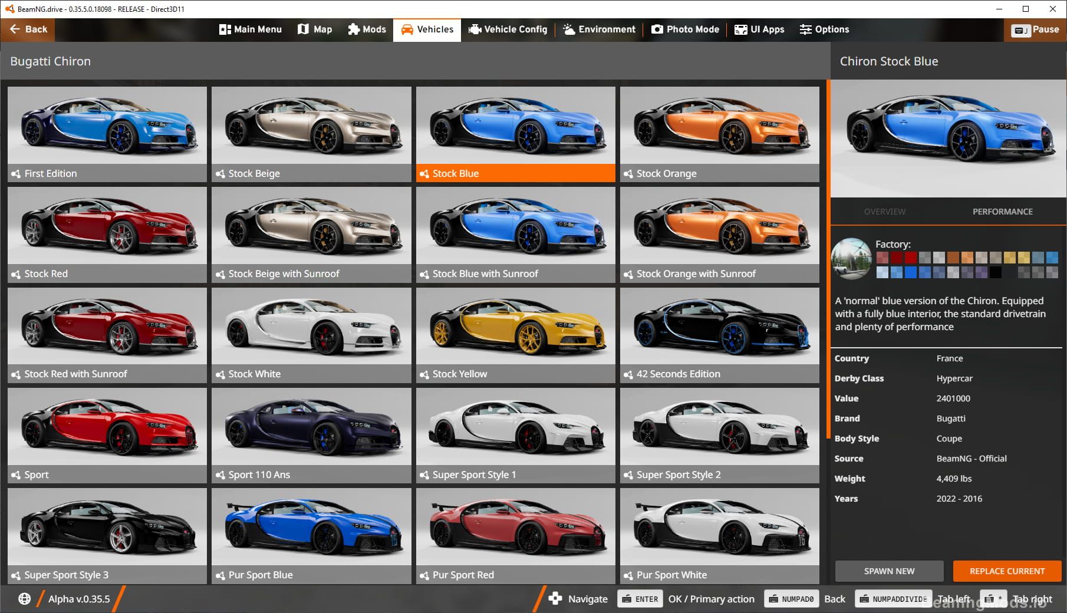Click the large Chiron Stock Blue preview image
Viewport: 1067px width, 613px height.
coord(949,138)
